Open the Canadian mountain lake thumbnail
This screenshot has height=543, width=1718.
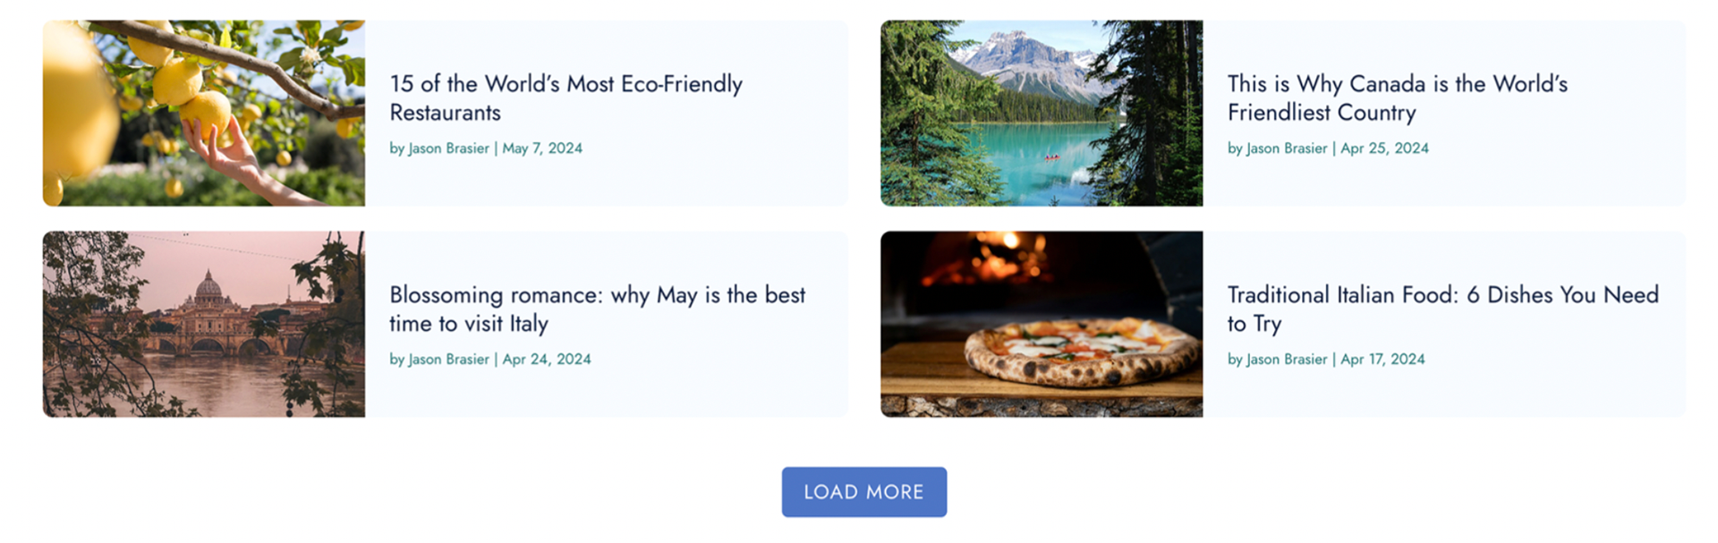1042,114
